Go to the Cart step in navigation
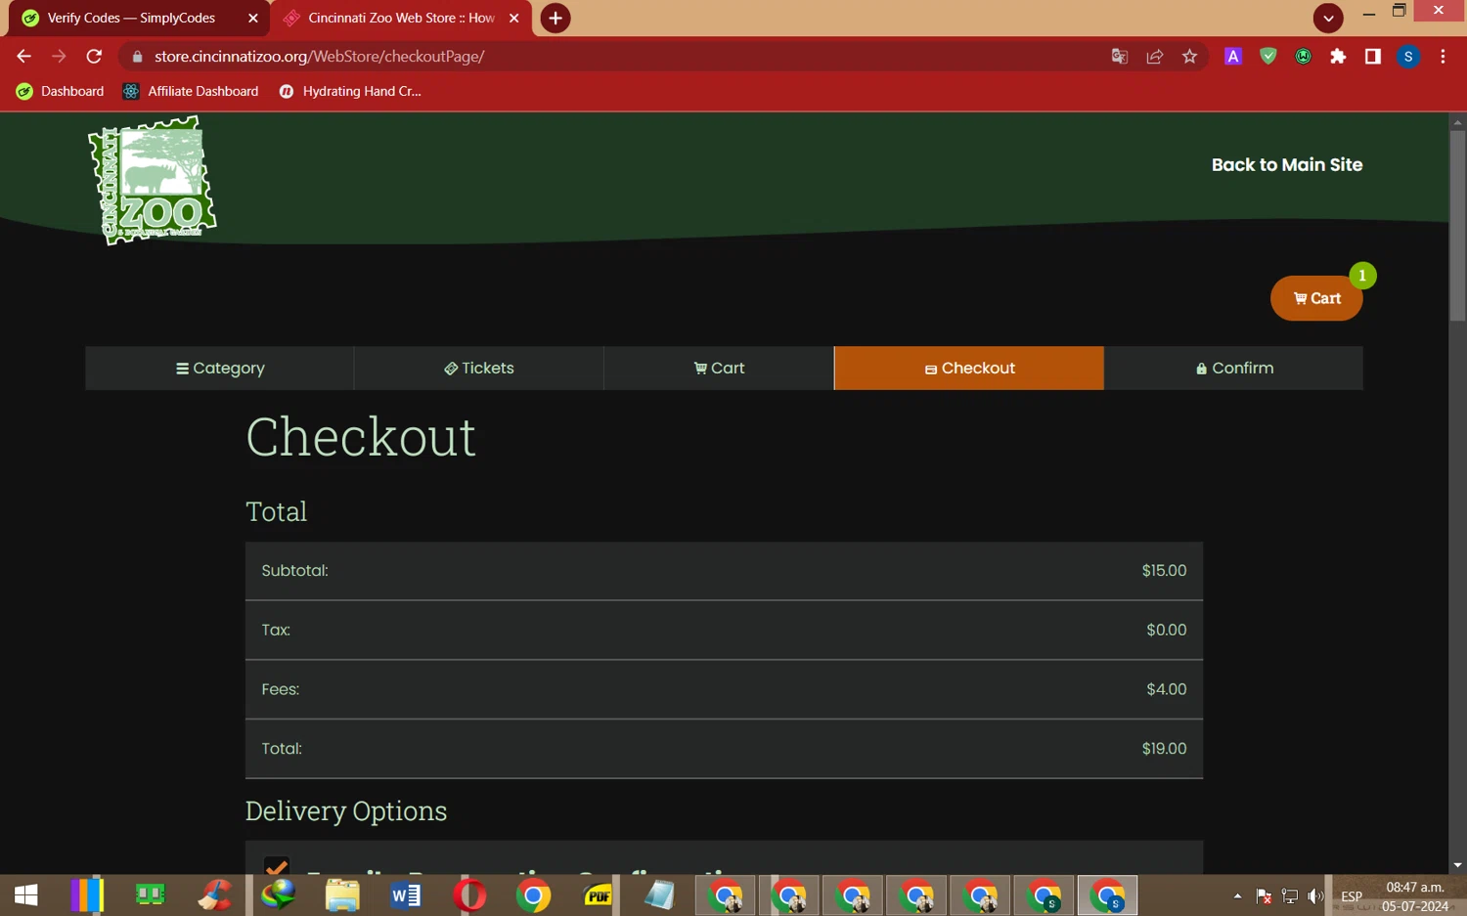The width and height of the screenshot is (1467, 916). pyautogui.click(x=719, y=369)
